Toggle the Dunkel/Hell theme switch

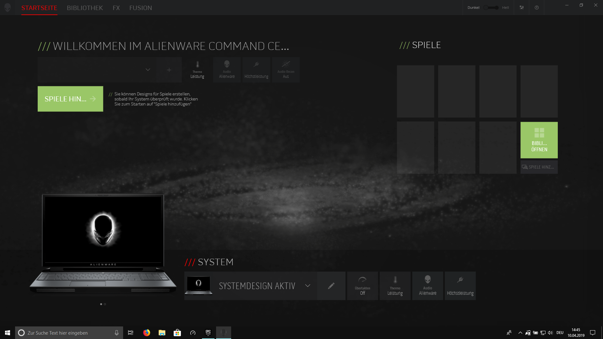[491, 8]
